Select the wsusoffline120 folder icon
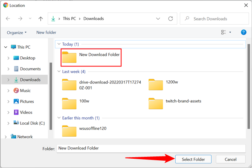Screen dimensions: 252x168 click(69, 131)
